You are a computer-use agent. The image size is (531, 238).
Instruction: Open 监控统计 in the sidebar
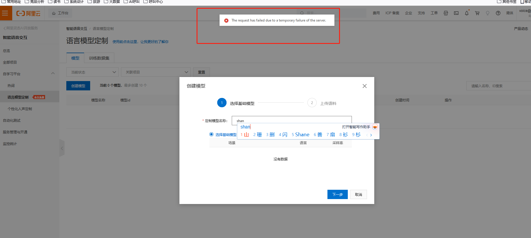click(10, 144)
